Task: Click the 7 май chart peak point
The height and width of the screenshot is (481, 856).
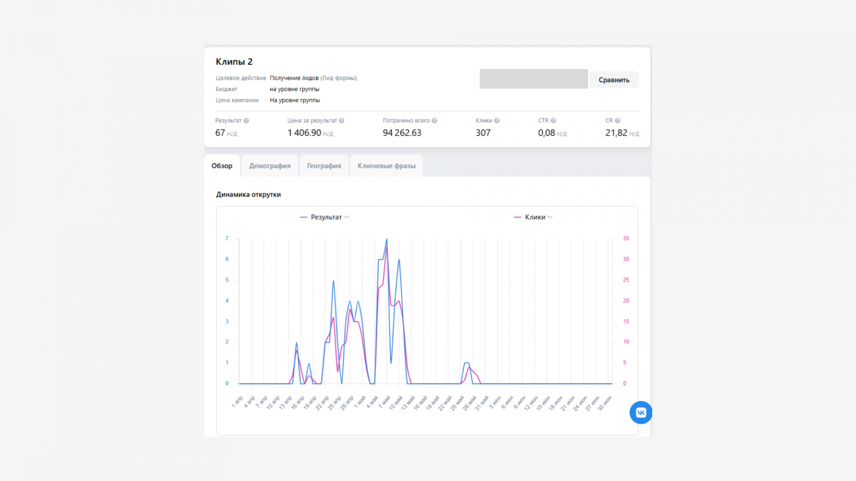Action: (x=387, y=239)
